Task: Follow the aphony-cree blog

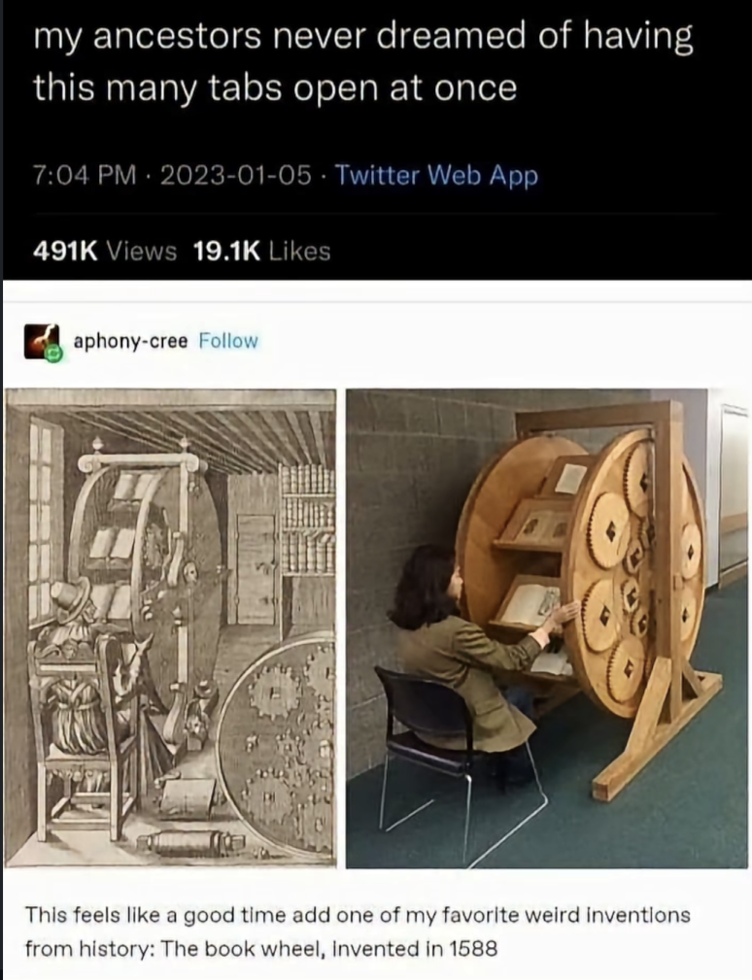Action: (228, 341)
